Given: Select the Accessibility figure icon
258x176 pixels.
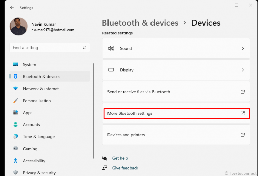Looking at the screenshot, I should click(x=16, y=160).
